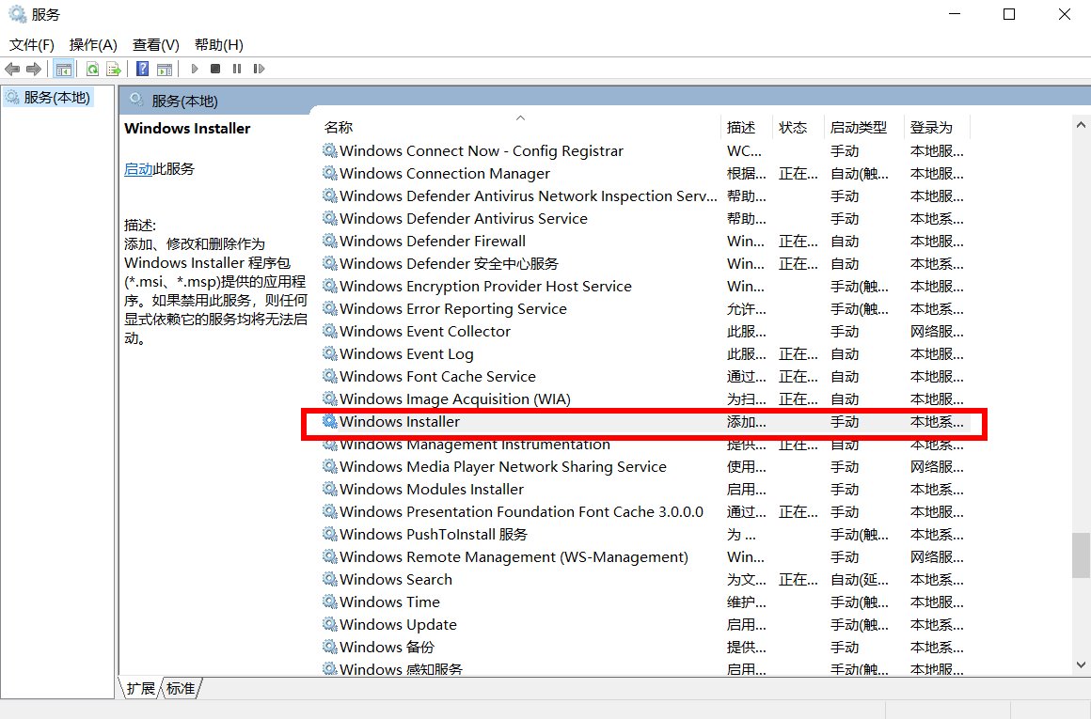Click the Back navigation arrow icon

[x=12, y=69]
